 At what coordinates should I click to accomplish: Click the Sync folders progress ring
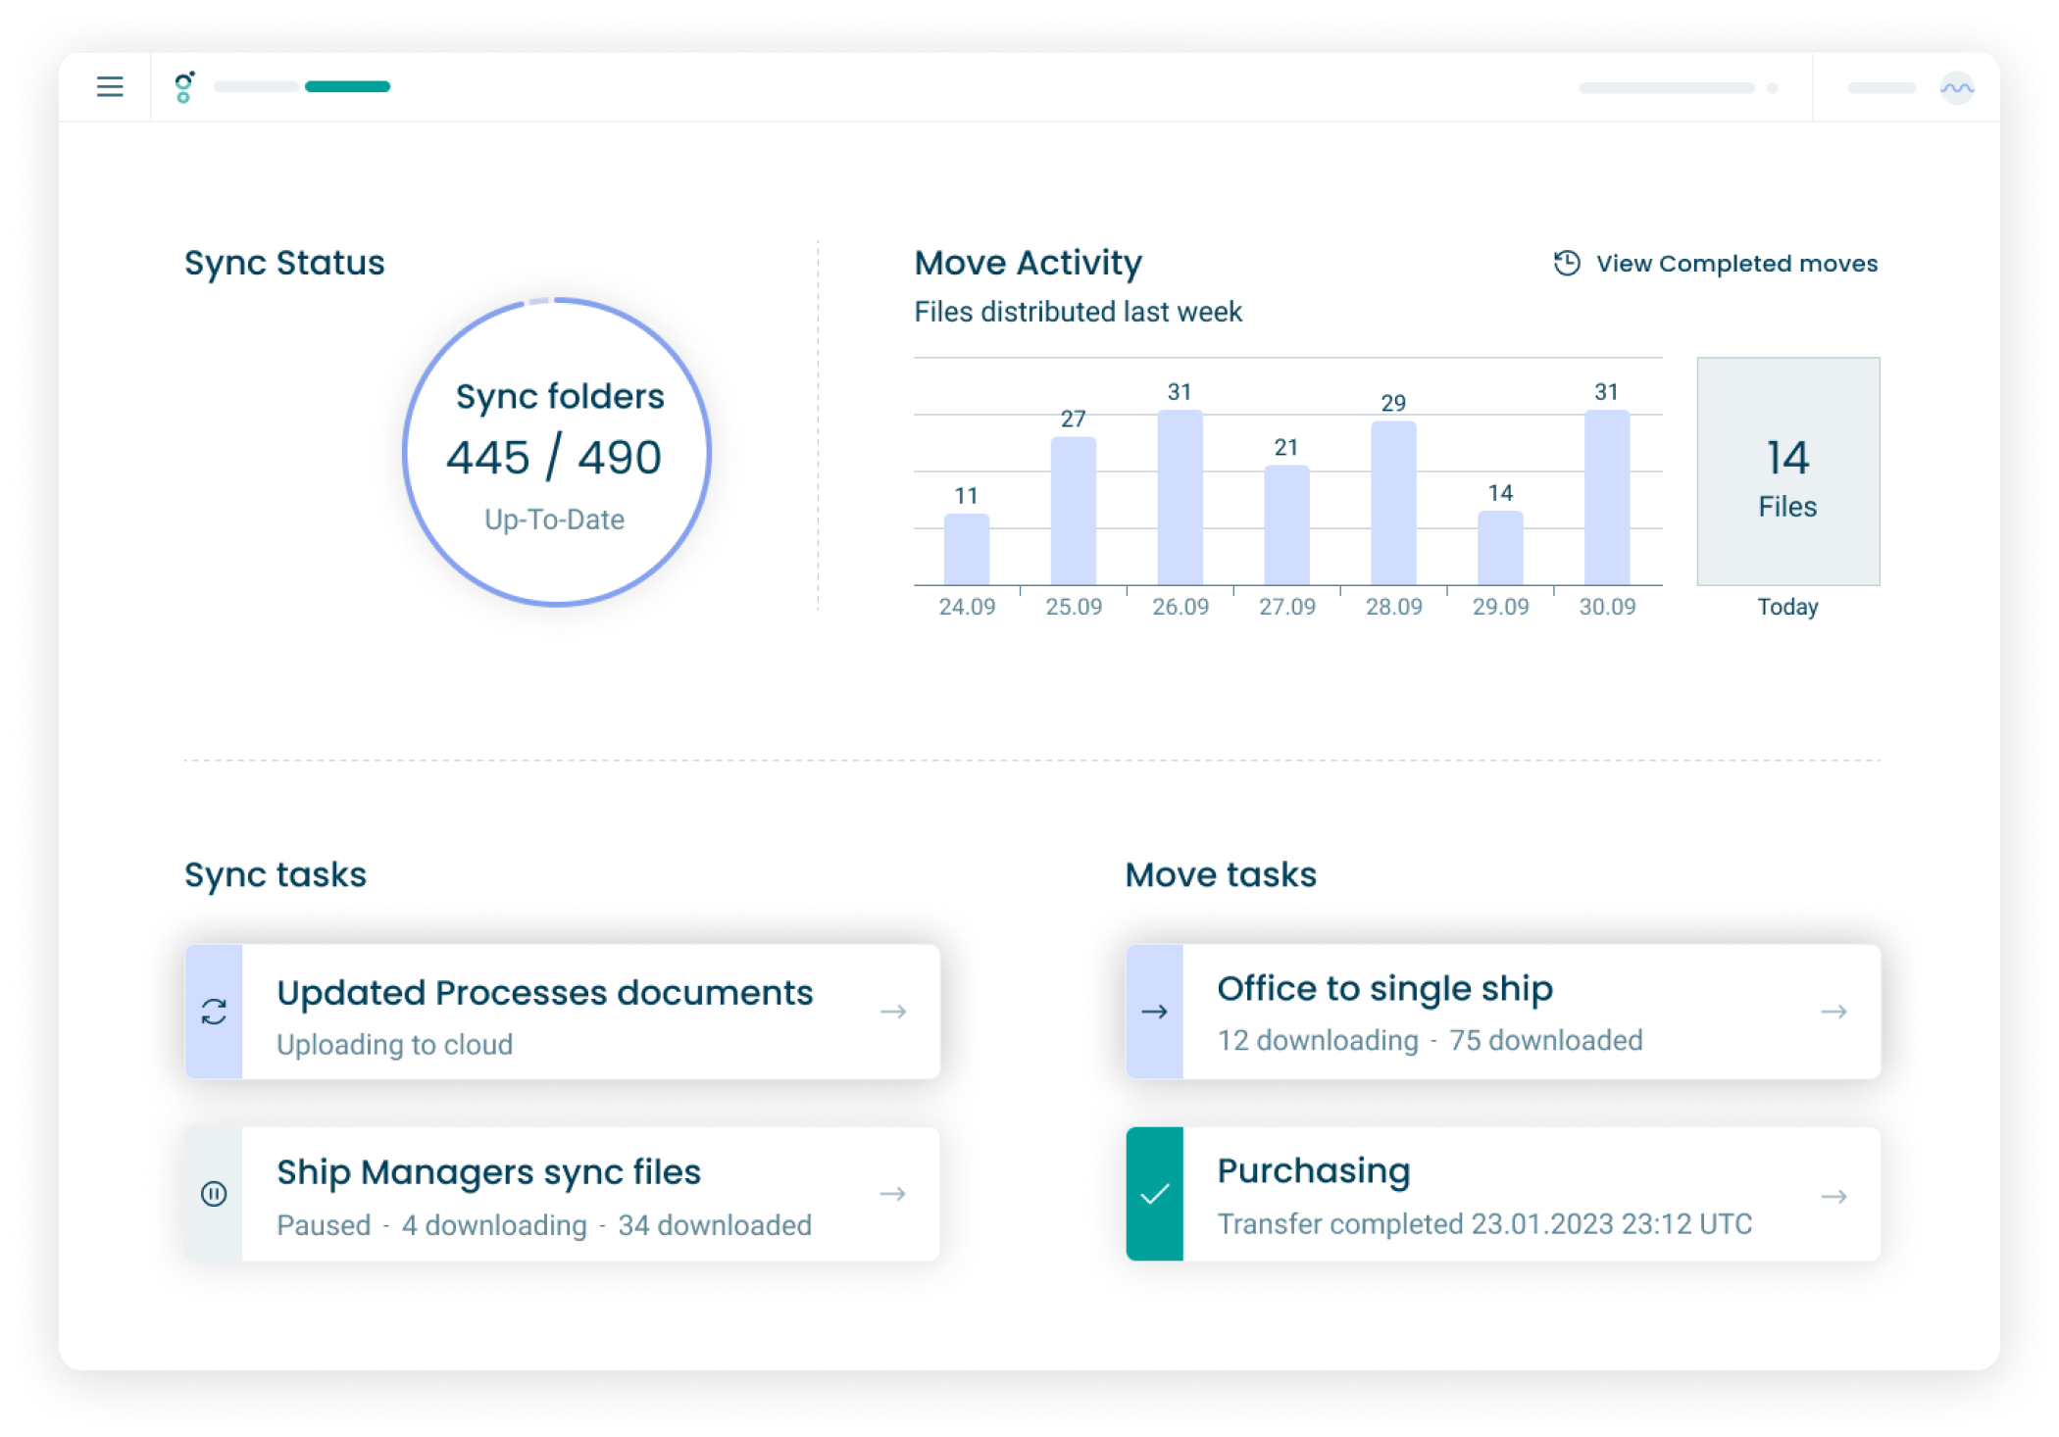click(x=556, y=452)
